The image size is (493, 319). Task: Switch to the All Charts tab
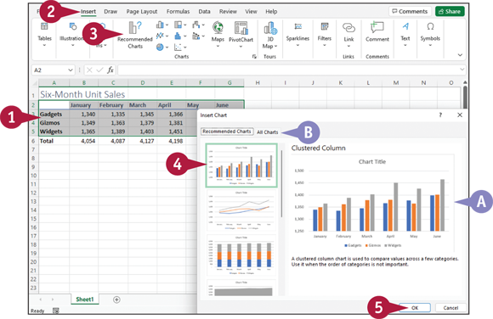pos(268,132)
